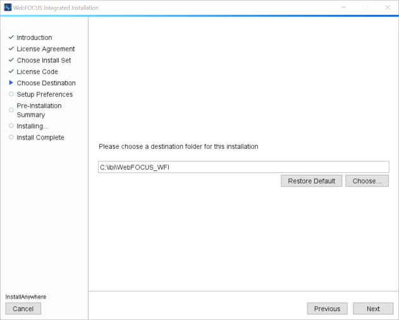The height and width of the screenshot is (320, 399).
Task: Select the Pre-Installation Summary step label
Action: pyautogui.click(x=39, y=110)
